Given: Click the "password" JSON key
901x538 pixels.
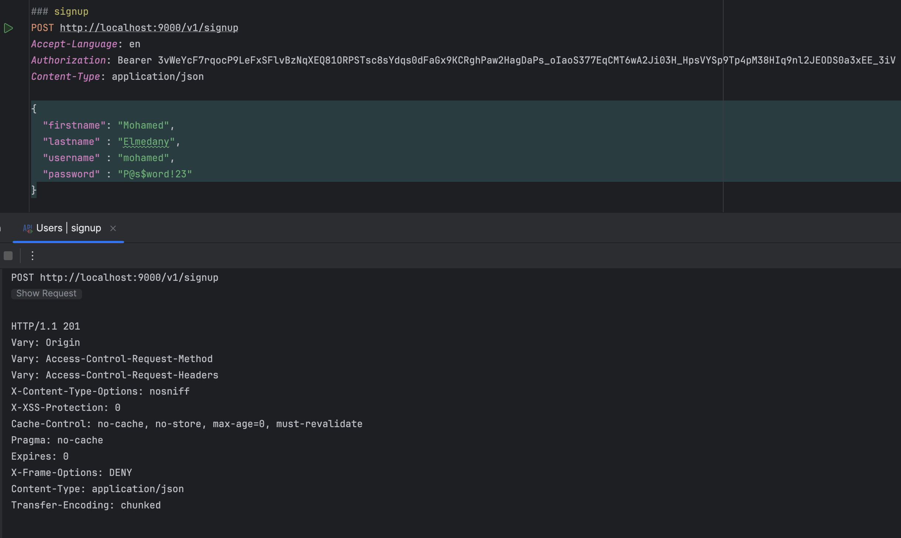Looking at the screenshot, I should [71, 174].
